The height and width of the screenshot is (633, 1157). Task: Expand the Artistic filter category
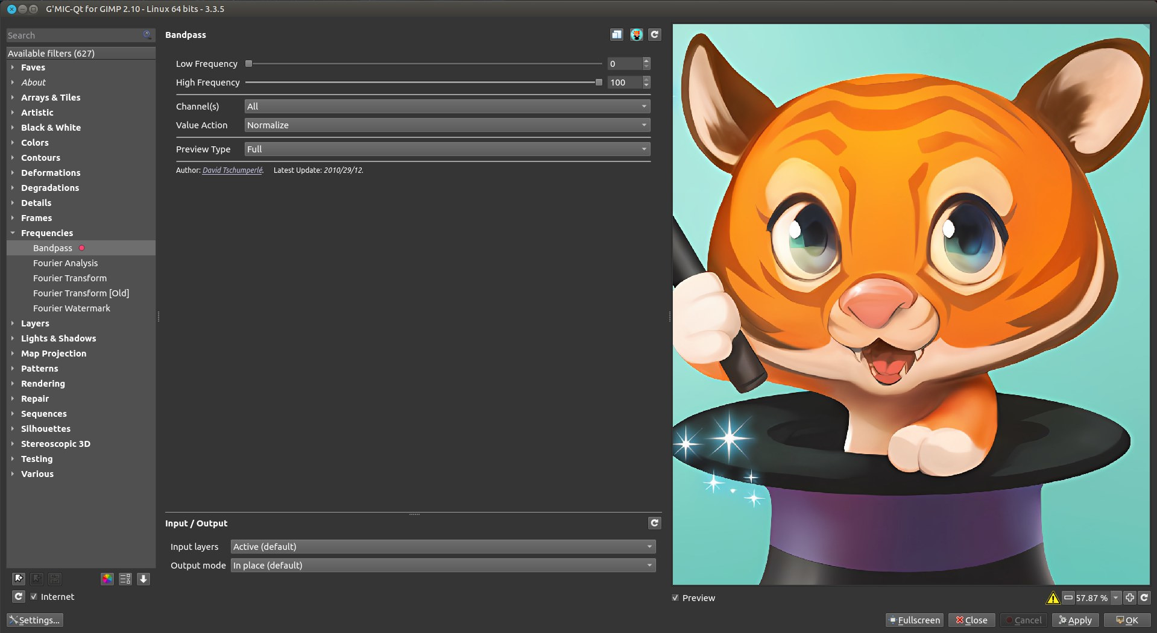point(37,113)
